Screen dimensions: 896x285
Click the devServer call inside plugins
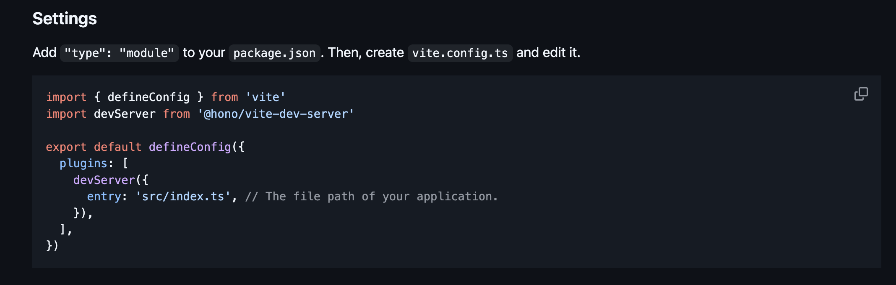pos(104,180)
